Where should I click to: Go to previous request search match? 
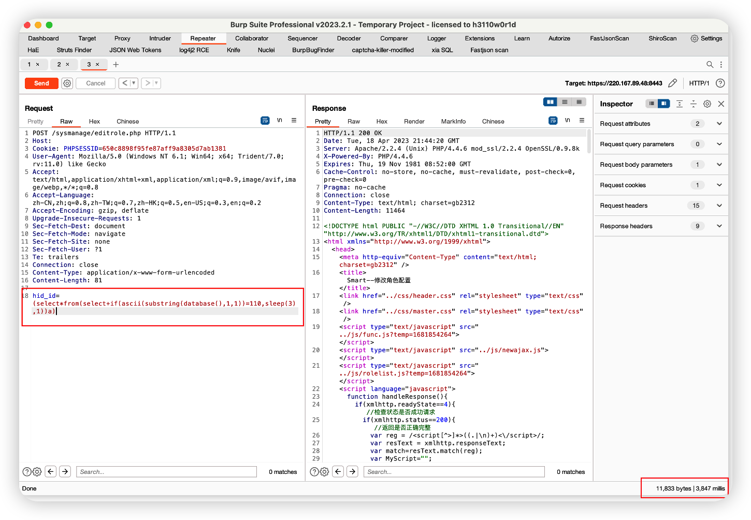[51, 471]
